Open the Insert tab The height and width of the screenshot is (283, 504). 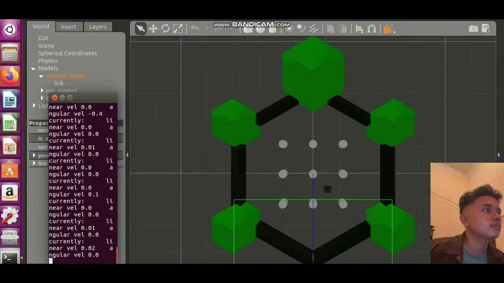click(69, 27)
